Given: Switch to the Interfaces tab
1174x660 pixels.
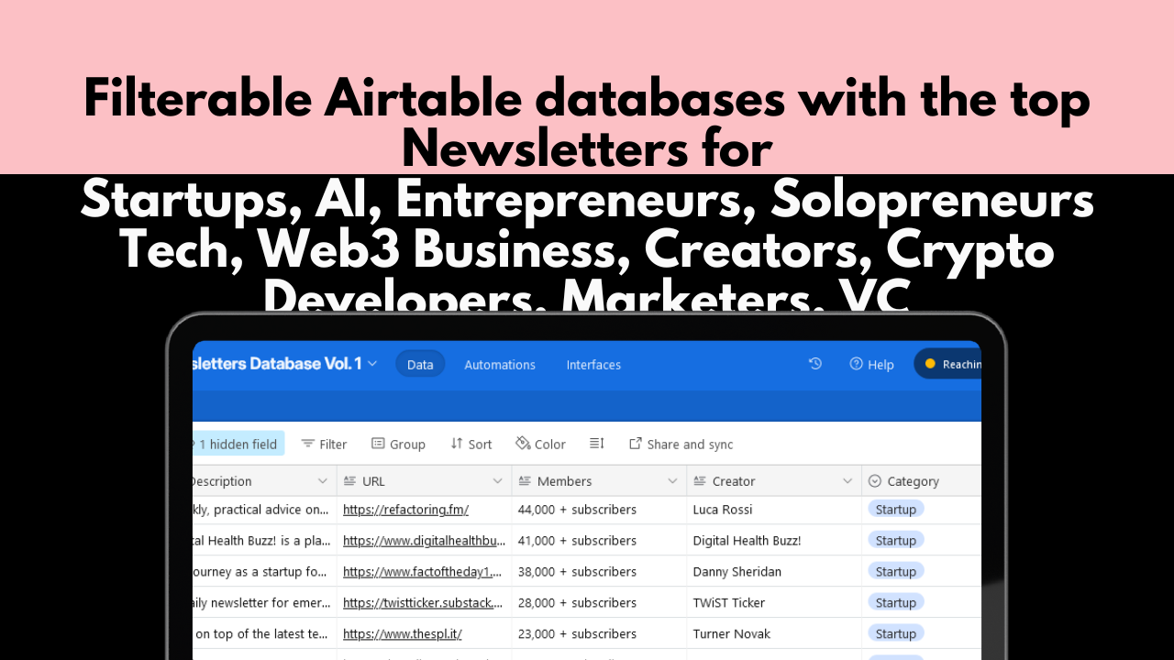Looking at the screenshot, I should coord(593,364).
